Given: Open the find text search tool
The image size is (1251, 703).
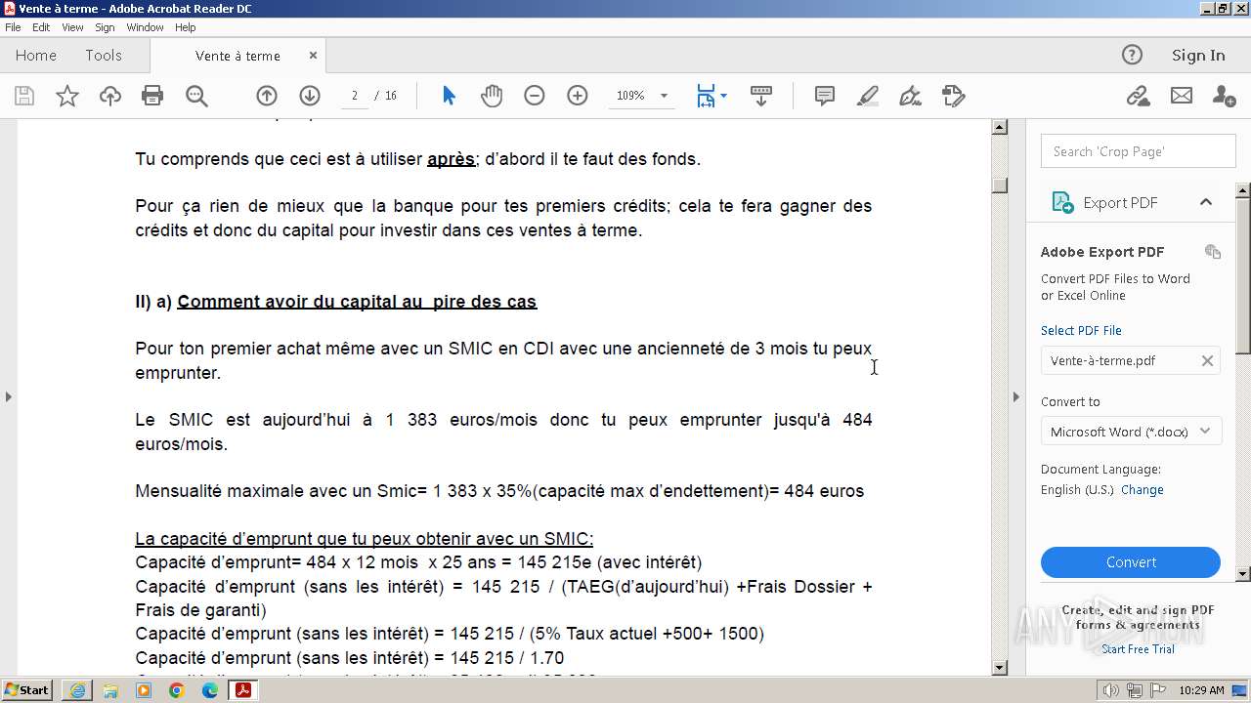Looking at the screenshot, I should point(196,96).
